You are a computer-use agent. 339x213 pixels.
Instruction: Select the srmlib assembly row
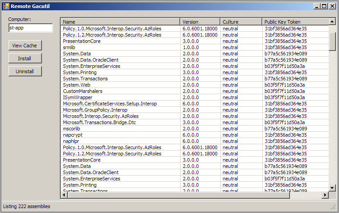pyautogui.click(x=194, y=47)
